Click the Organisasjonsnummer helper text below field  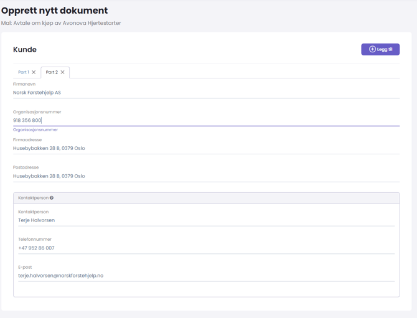[35, 130]
